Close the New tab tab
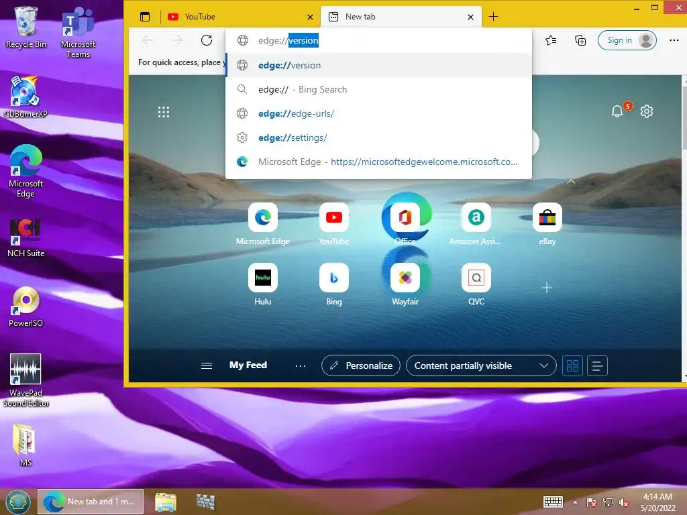687x515 pixels. click(470, 17)
